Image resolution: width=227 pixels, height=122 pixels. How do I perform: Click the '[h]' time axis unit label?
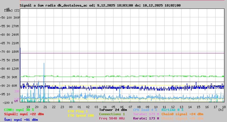(x=221, y=110)
